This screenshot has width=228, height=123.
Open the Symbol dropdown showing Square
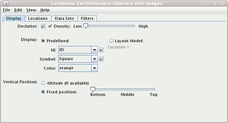(78, 59)
